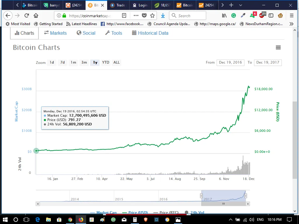This screenshot has width=299, height=224.
Task: Set chart zoom to ALL
Action: (x=117, y=62)
